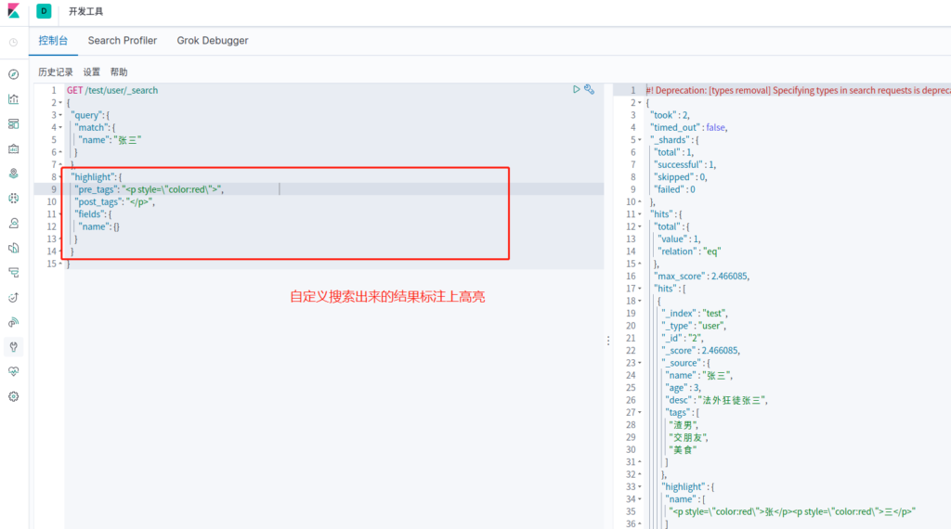Open Stack Monitoring heartbeat icon
The height and width of the screenshot is (529, 951).
(x=13, y=371)
